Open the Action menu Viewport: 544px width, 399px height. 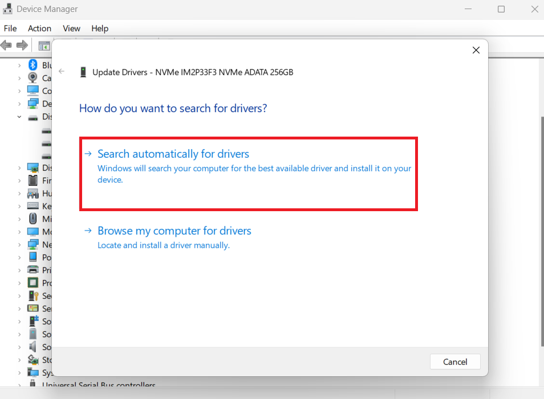pyautogui.click(x=39, y=28)
